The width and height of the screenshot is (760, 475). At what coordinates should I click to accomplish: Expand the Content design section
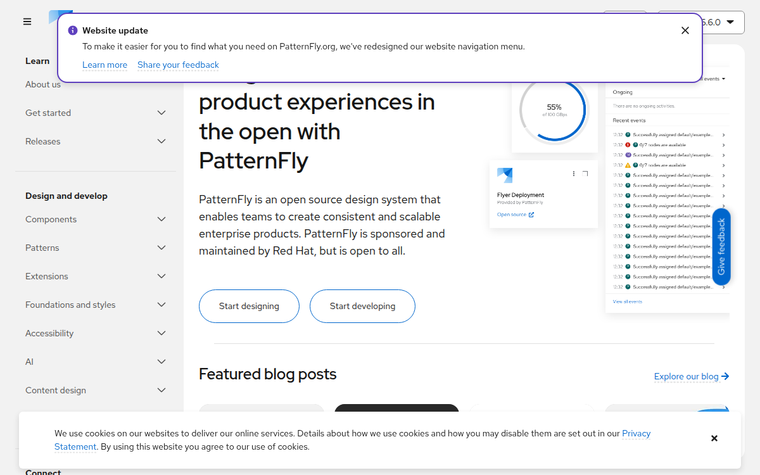pos(96,390)
